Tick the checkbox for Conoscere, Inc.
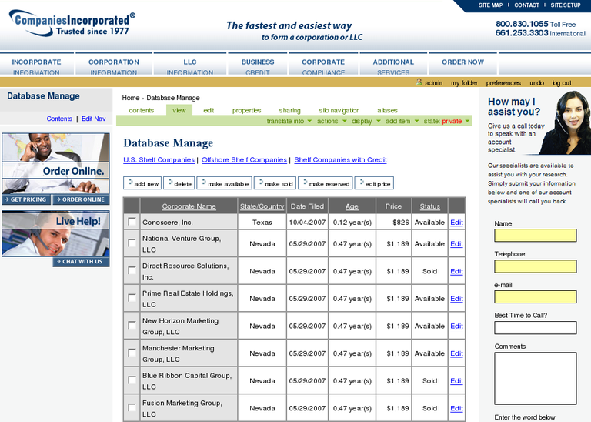The width and height of the screenshot is (591, 422). coord(132,221)
